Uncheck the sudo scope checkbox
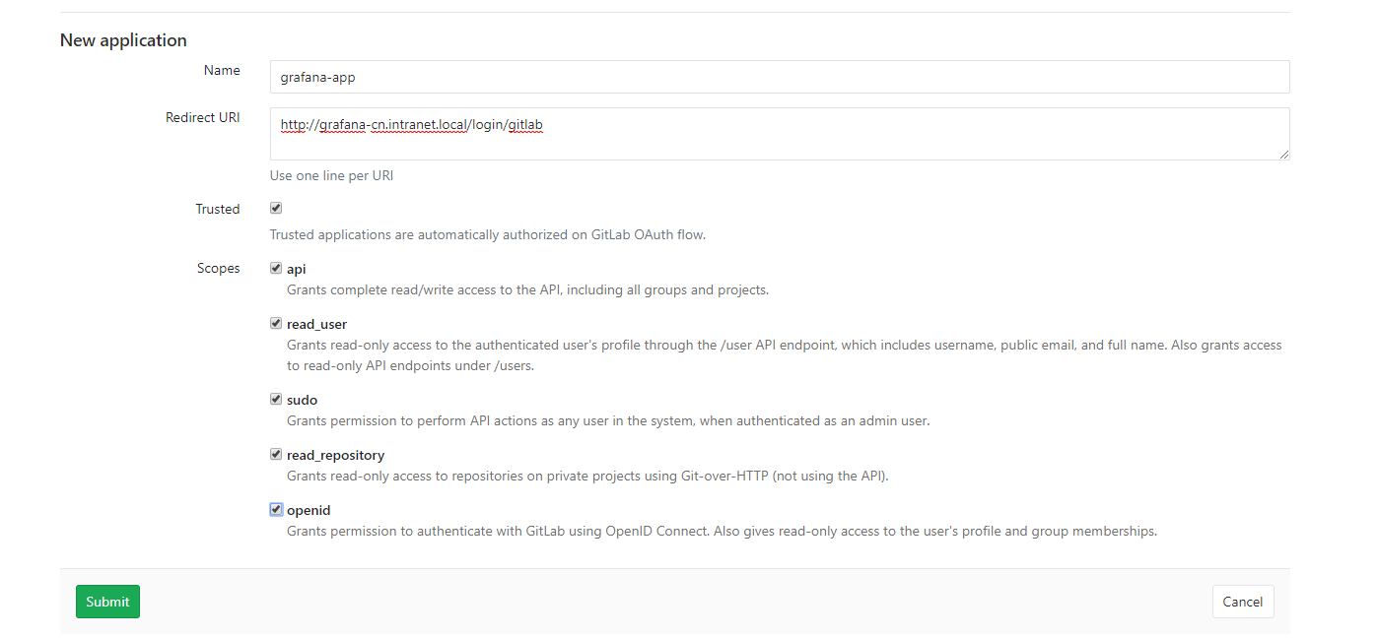The height and width of the screenshot is (638, 1378). pos(276,399)
